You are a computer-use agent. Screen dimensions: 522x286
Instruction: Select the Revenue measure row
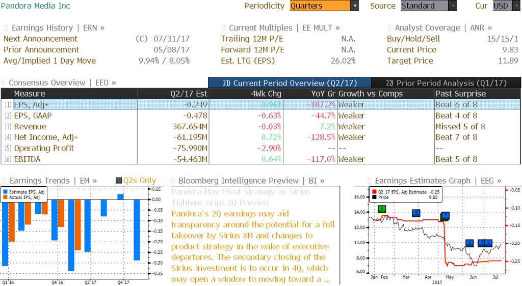click(x=260, y=126)
